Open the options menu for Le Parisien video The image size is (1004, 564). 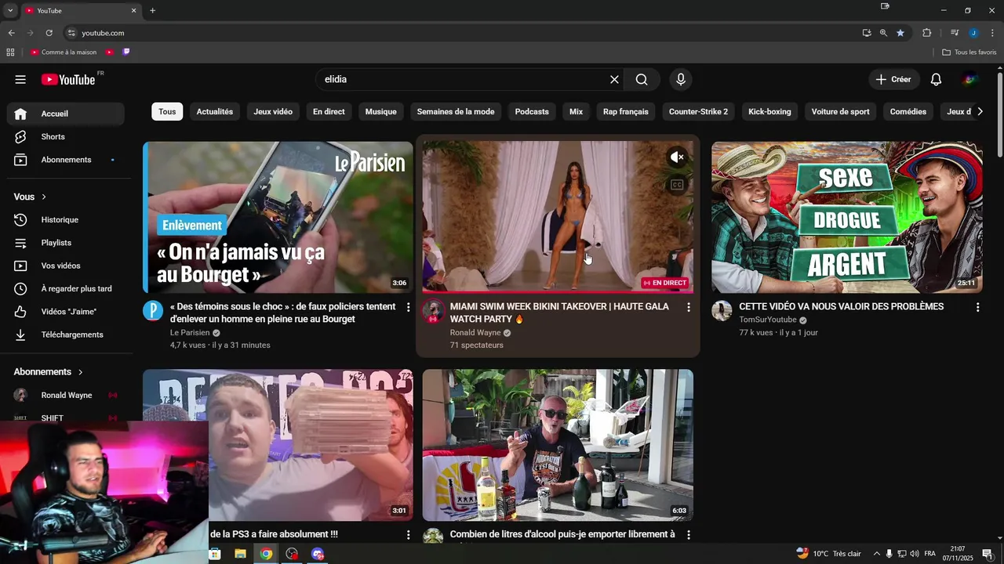408,308
